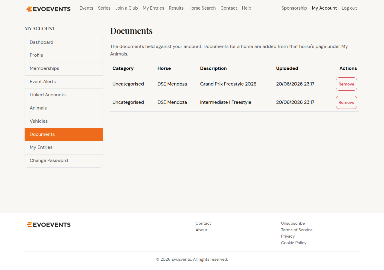Open My Account in the header
The height and width of the screenshot is (270, 384).
[x=324, y=8]
